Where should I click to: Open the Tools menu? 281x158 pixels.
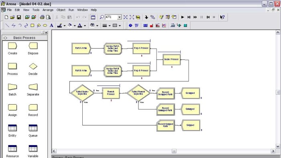36,10
